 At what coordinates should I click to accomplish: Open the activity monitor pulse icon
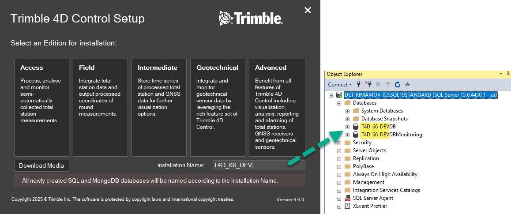click(x=407, y=85)
